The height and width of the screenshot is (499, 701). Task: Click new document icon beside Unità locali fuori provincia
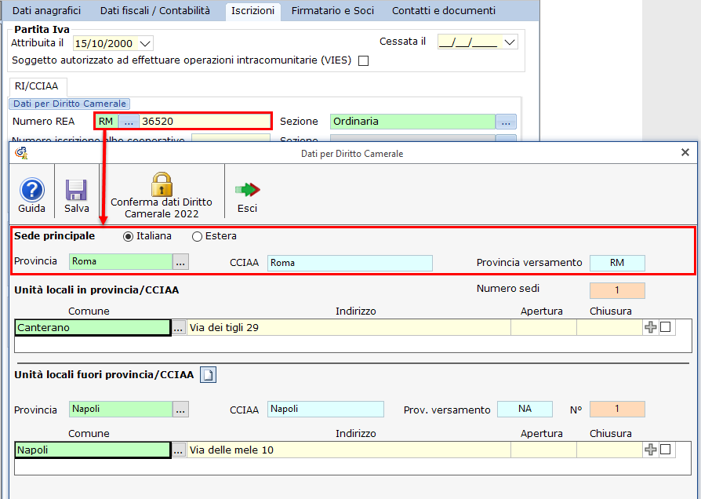click(x=208, y=375)
